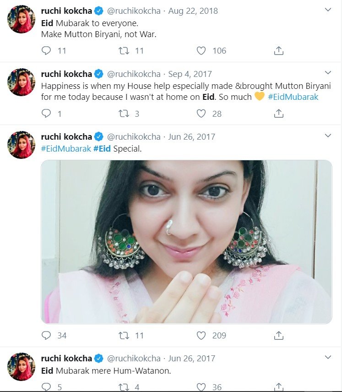Share the Sep 4, 2017 tweet
The width and height of the screenshot is (342, 392).
coord(279,114)
